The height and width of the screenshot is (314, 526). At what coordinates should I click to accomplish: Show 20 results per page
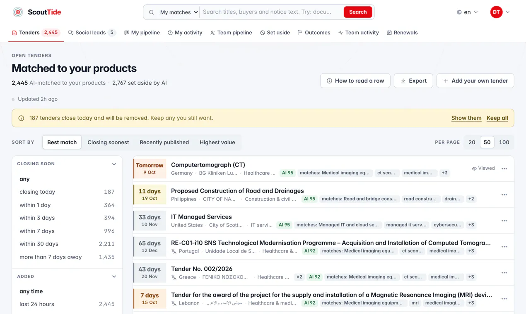(472, 142)
